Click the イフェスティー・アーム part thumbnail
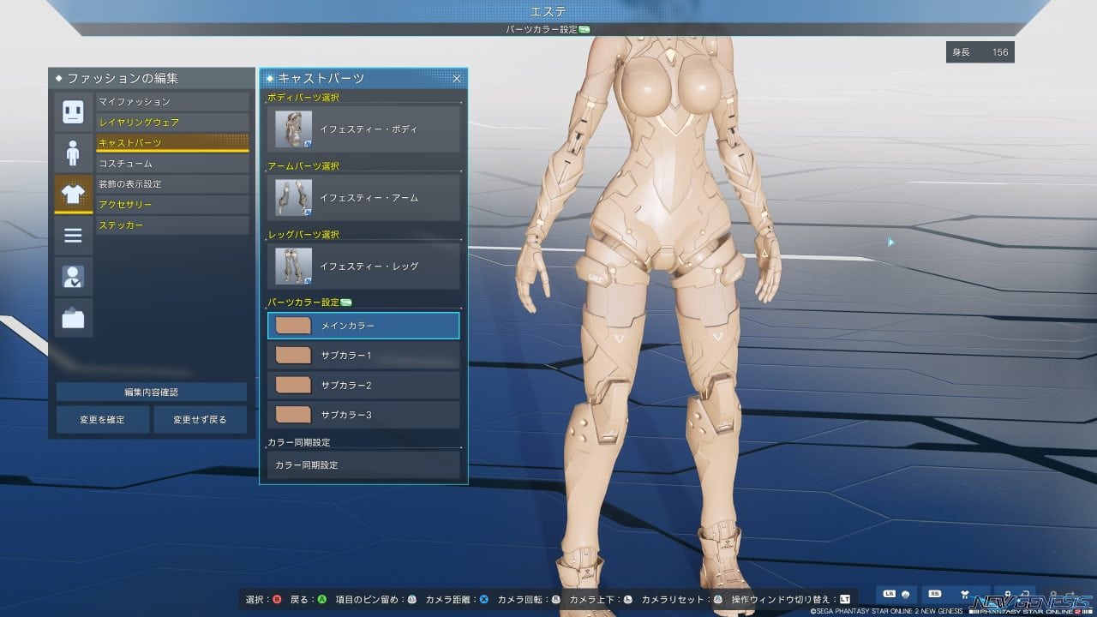 pos(293,198)
